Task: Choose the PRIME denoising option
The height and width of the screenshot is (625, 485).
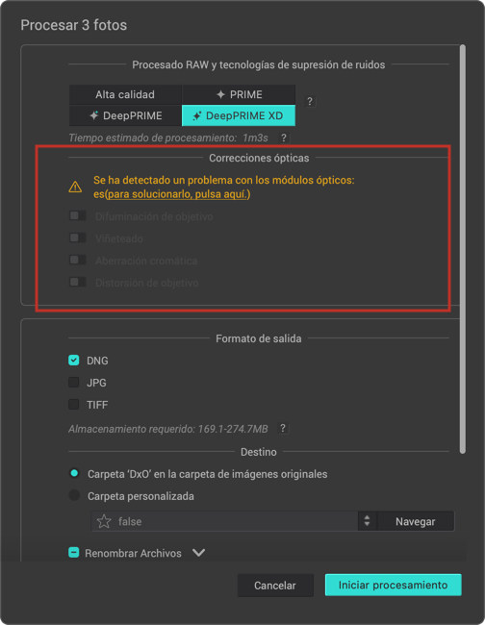Action: pos(239,94)
